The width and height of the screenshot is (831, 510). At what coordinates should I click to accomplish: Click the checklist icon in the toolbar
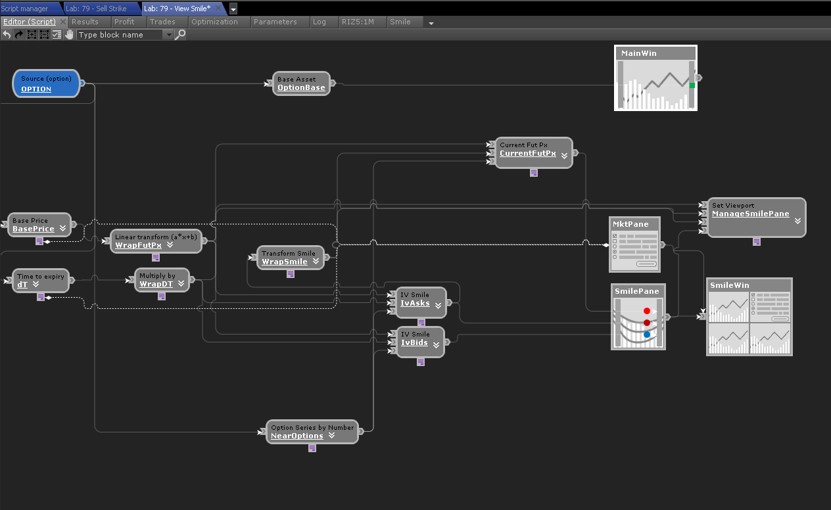[57, 35]
